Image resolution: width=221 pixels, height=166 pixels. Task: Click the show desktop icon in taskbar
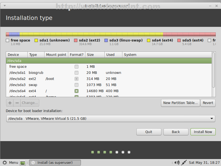click(23, 163)
